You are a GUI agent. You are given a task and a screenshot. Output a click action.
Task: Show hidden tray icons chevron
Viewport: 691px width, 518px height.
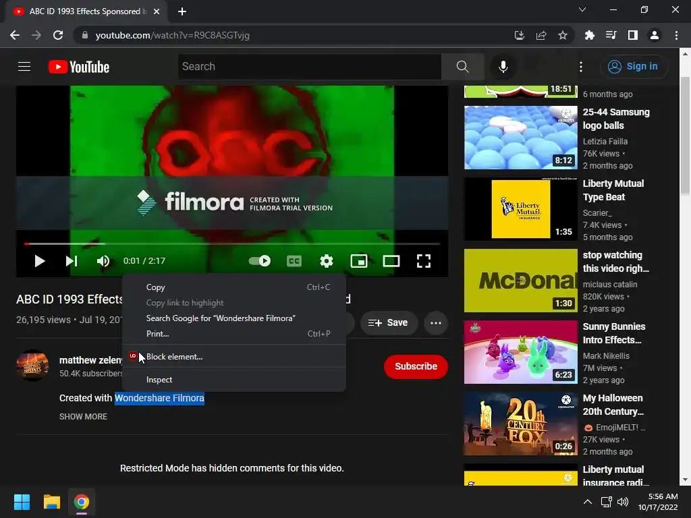point(588,502)
